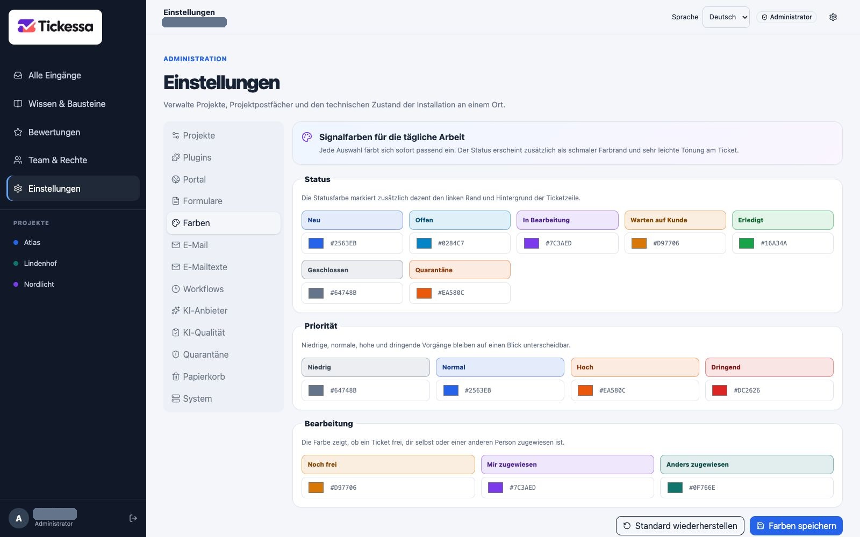
Task: Click the server icon beside System
Action: coord(175,398)
